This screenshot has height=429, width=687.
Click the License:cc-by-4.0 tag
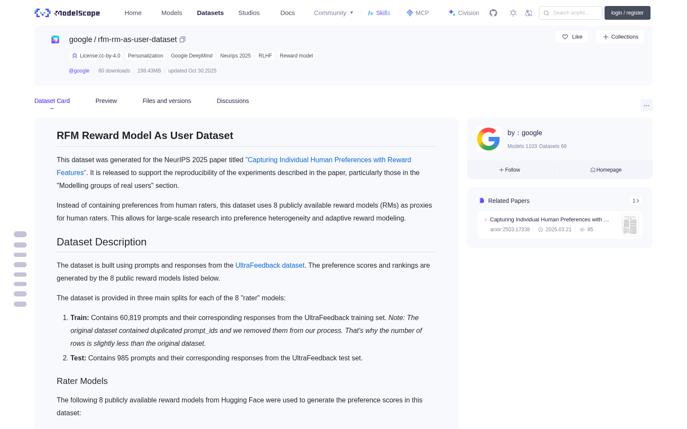[x=96, y=56]
